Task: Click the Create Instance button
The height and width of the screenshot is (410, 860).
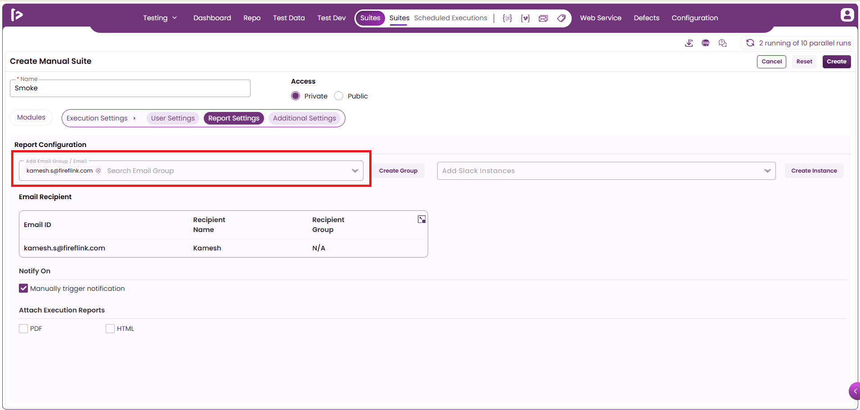Action: click(814, 171)
